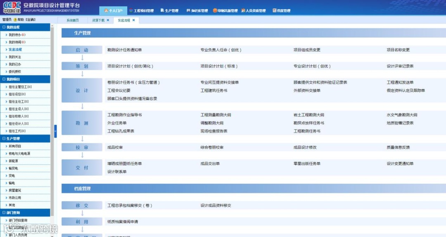This screenshot has height=237, width=446.
Task: Open 市政公用 category in sidebar
Action: coord(25,198)
